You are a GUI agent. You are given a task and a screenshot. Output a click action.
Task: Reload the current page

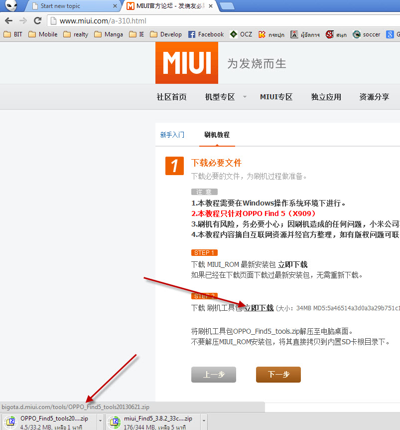(x=37, y=20)
